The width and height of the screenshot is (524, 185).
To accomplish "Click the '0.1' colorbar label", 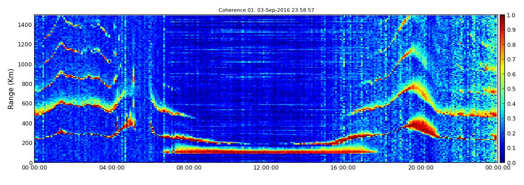I will click(511, 148).
